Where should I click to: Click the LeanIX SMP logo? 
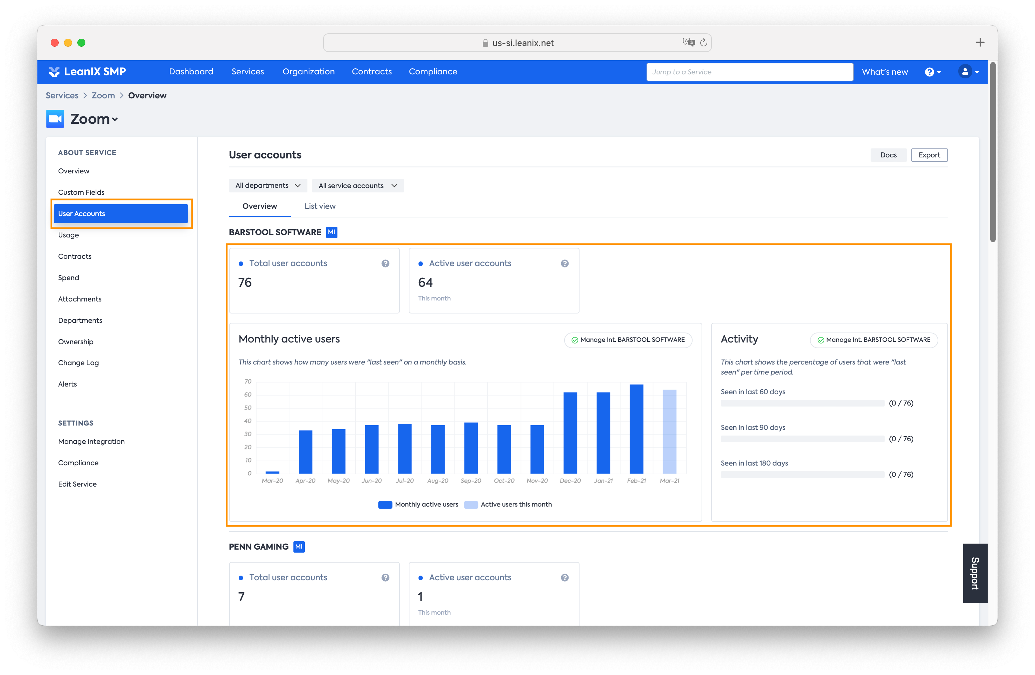pyautogui.click(x=87, y=72)
